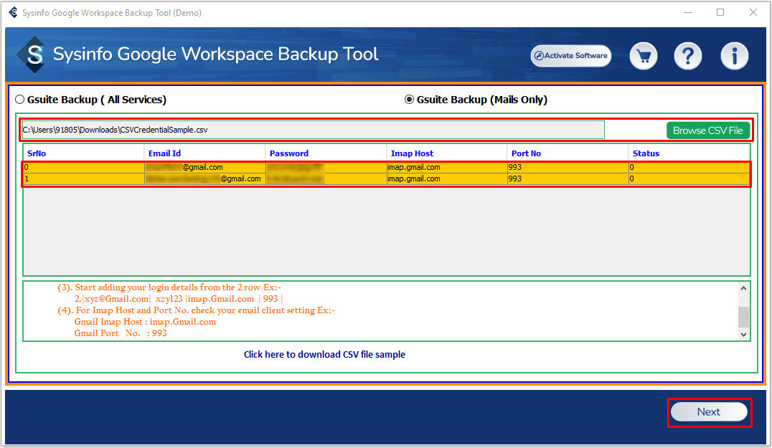Click the app icon in title bar

[13, 13]
